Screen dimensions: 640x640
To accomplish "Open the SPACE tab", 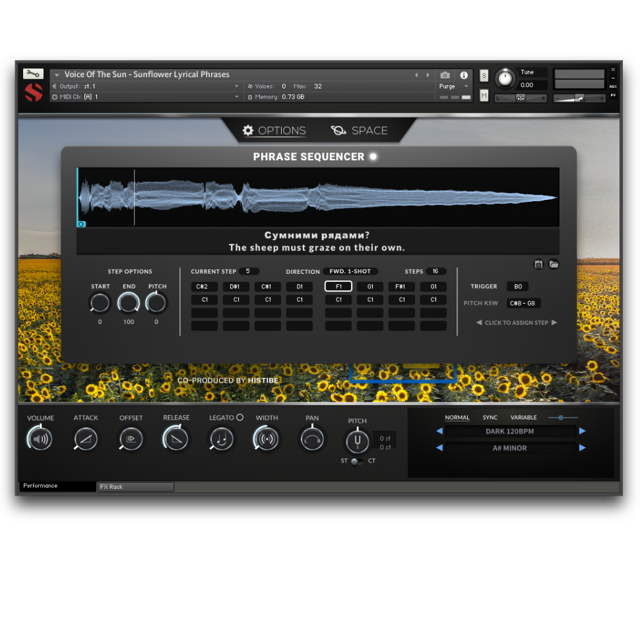I will tap(359, 131).
